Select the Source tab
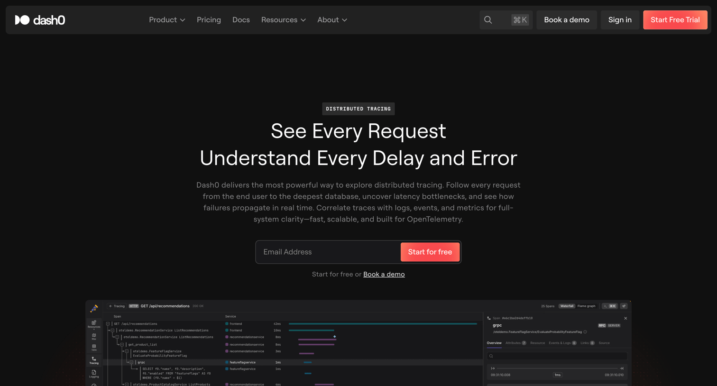The image size is (717, 386). point(604,343)
